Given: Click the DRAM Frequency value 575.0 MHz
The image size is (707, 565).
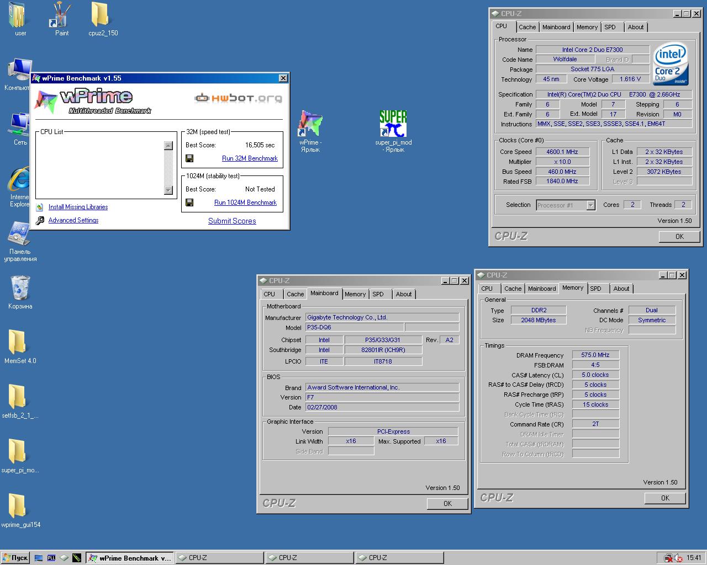Looking at the screenshot, I should 595,355.
